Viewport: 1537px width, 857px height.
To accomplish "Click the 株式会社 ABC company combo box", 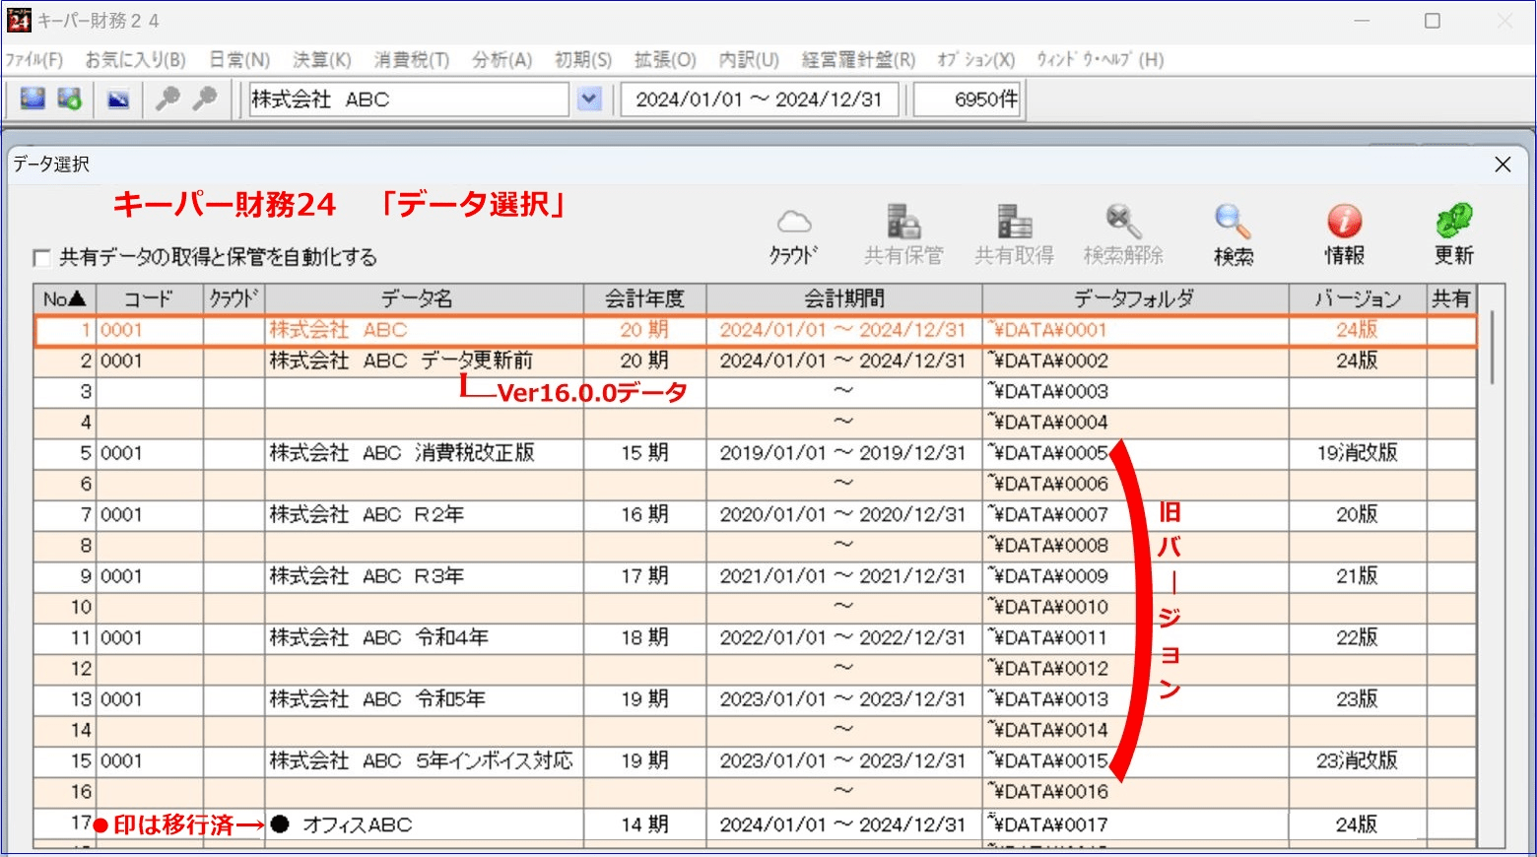I will point(409,99).
